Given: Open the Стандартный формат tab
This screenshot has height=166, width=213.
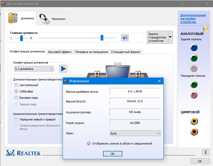Looking at the screenshot, I should (x=126, y=52).
